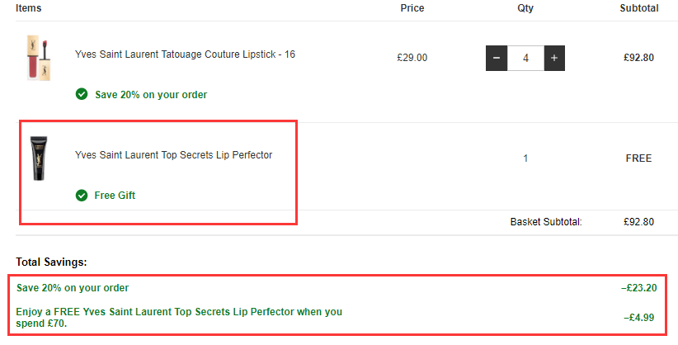Screen dimensions: 678x345
Task: Click the lipstick quantity input field
Action: tap(525, 59)
